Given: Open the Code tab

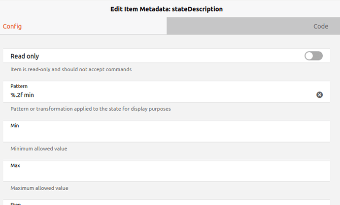Looking at the screenshot, I should [x=320, y=26].
